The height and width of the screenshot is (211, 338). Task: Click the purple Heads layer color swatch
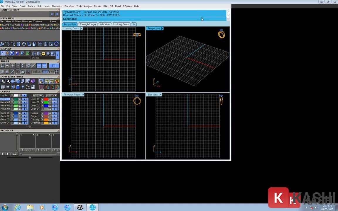[x=46, y=113]
